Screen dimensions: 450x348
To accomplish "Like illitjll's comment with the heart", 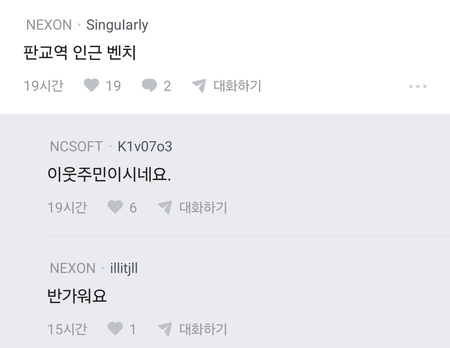I will click(x=115, y=329).
